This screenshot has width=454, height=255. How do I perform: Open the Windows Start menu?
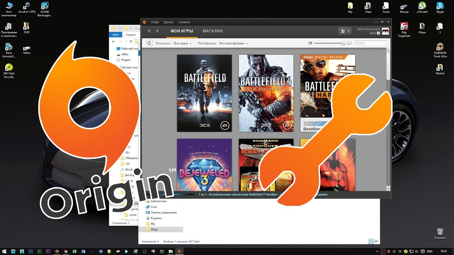(x=5, y=251)
